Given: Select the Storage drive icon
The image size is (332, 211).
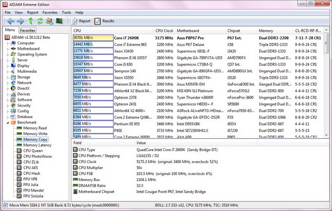Looking at the screenshot, I should [x=13, y=77].
